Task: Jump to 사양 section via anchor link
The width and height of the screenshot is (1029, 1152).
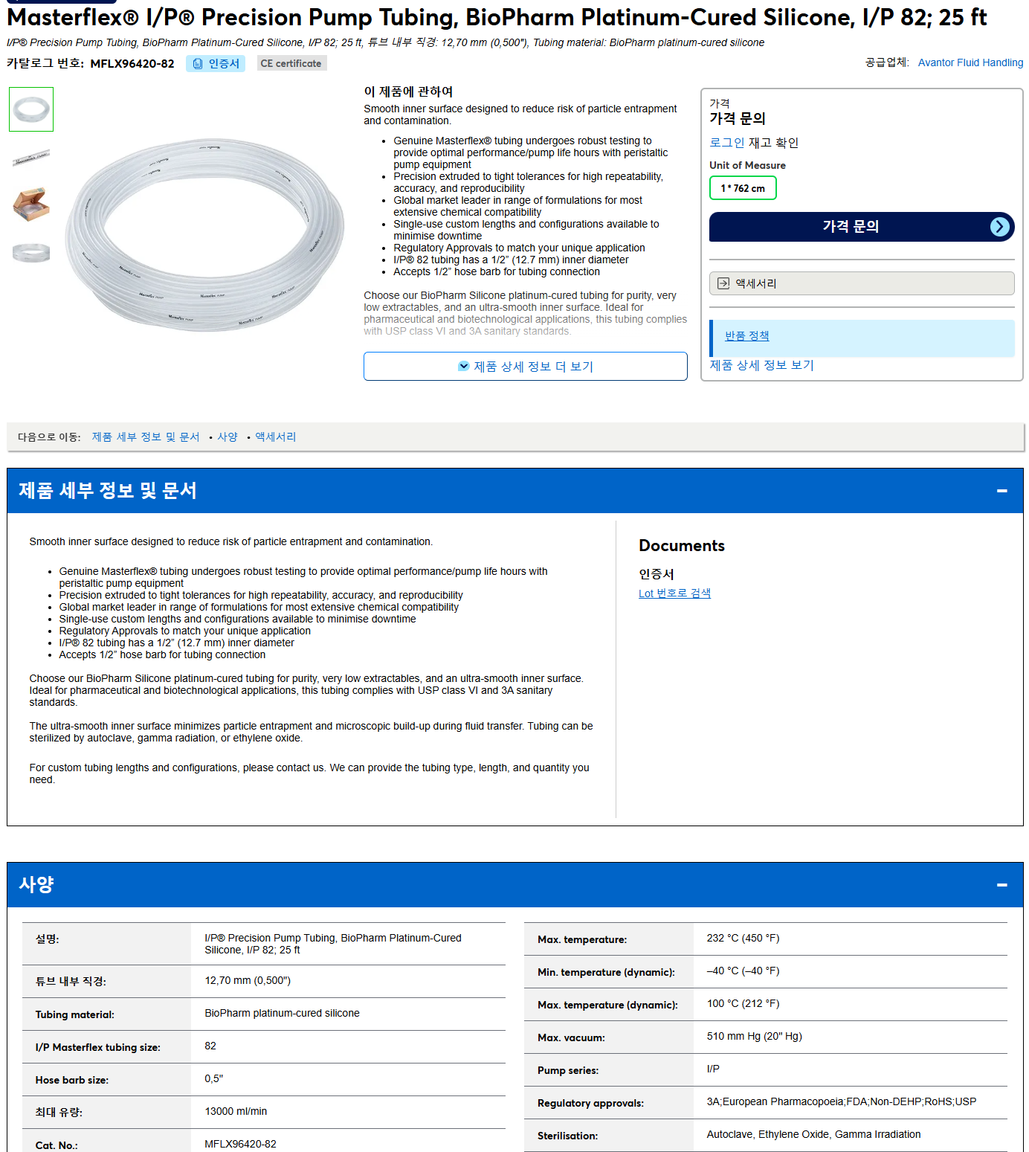Action: (228, 437)
